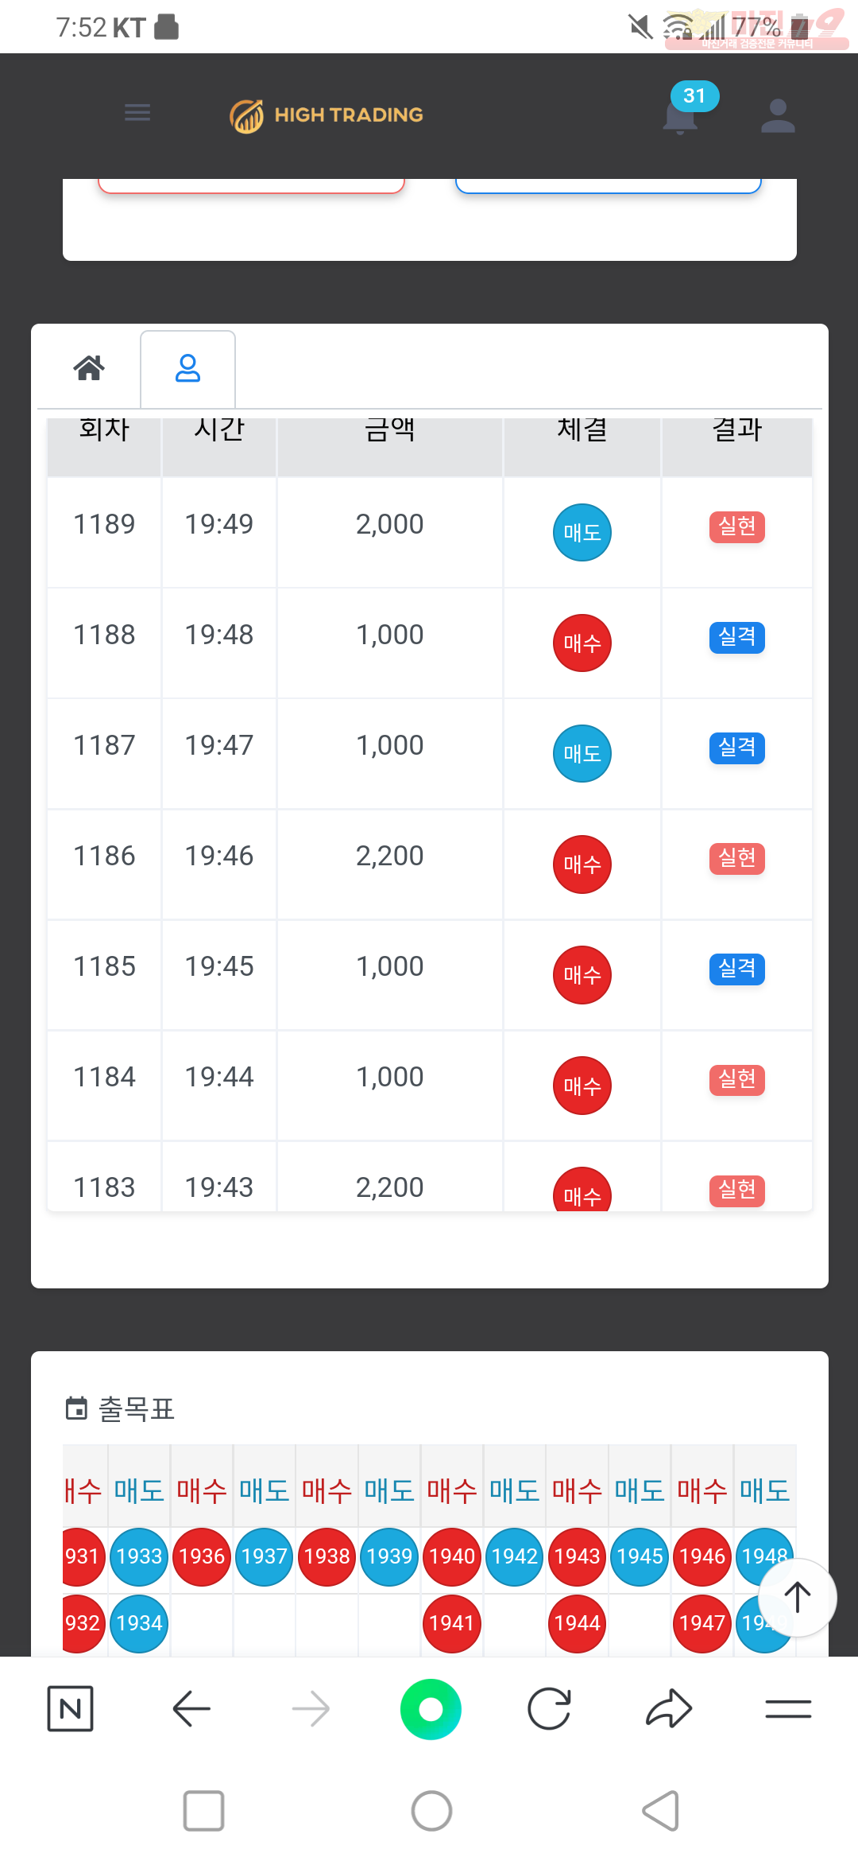Screen dimensions: 858x1861
Task: Tap the 매수 badge for round 1188
Action: (x=582, y=643)
